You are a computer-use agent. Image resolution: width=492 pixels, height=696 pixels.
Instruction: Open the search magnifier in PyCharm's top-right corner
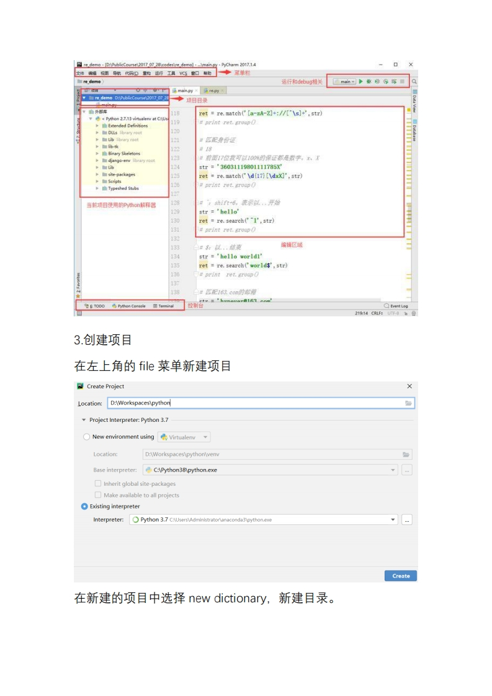414,82
